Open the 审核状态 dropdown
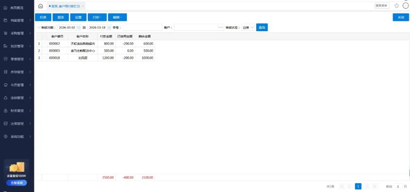 [248, 28]
